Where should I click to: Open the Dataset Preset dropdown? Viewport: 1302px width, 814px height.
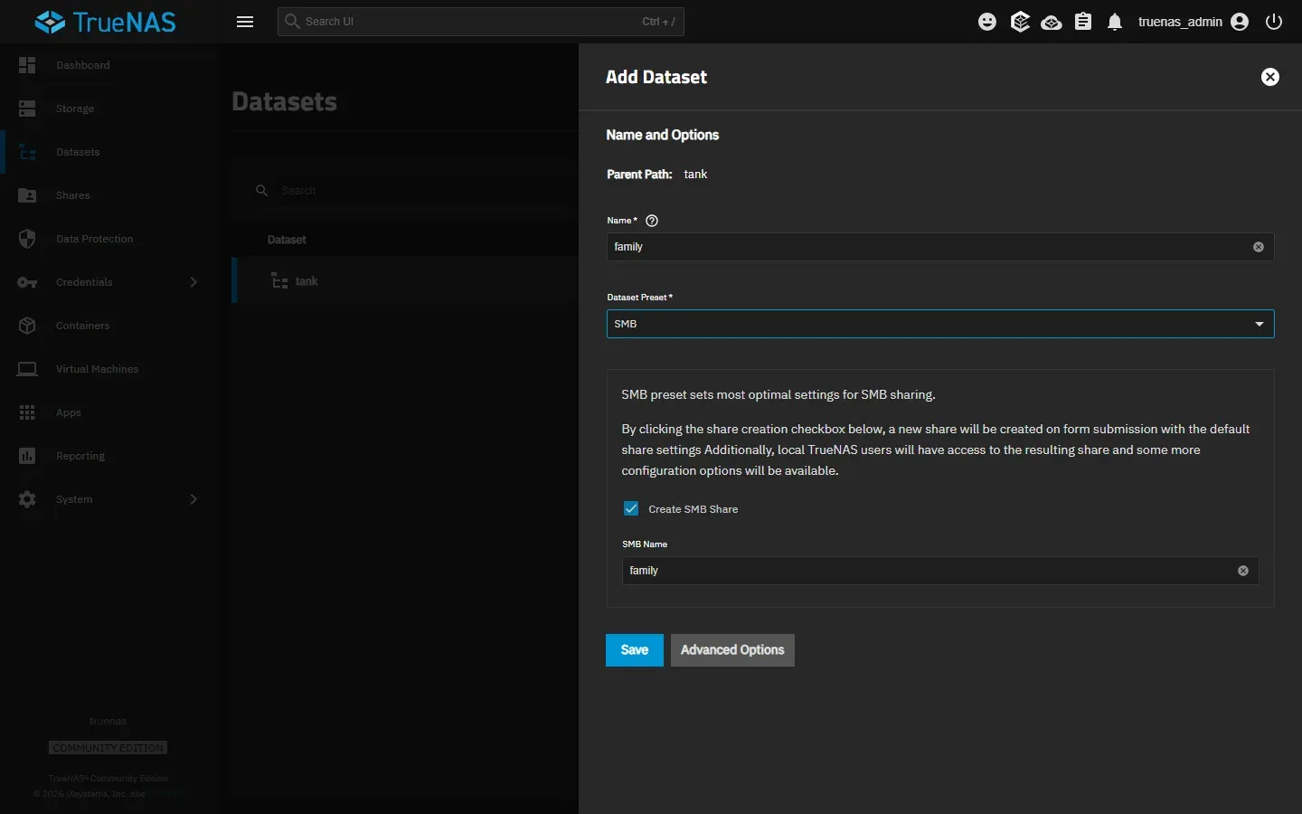pos(940,324)
